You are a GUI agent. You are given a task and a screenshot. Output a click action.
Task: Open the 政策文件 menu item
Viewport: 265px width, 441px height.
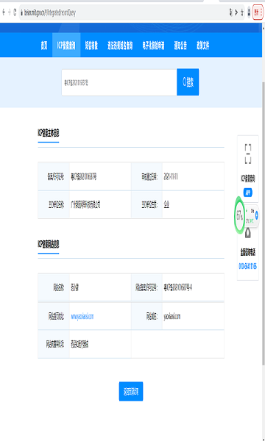[x=202, y=46]
